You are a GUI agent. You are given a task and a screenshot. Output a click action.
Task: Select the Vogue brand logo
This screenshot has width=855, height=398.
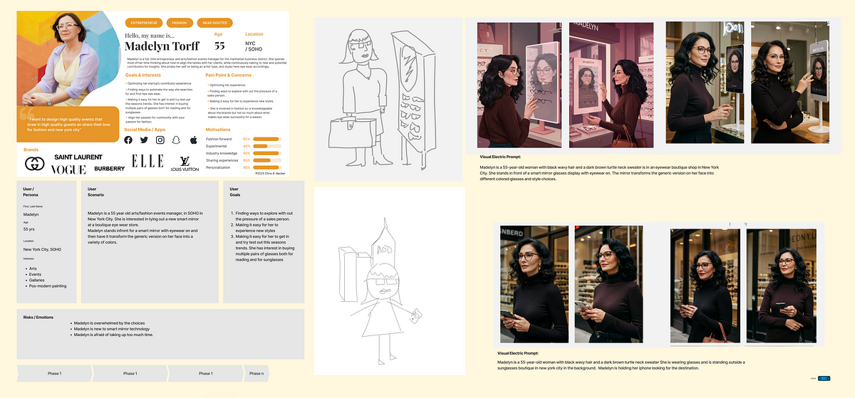click(x=68, y=169)
